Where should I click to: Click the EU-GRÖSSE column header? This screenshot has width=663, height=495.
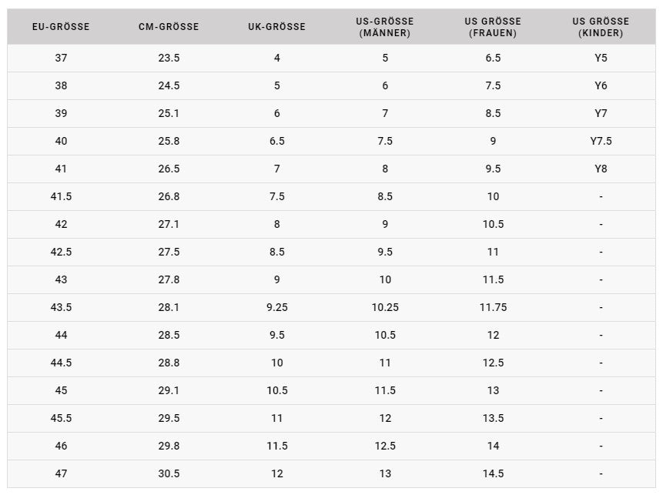click(61, 27)
